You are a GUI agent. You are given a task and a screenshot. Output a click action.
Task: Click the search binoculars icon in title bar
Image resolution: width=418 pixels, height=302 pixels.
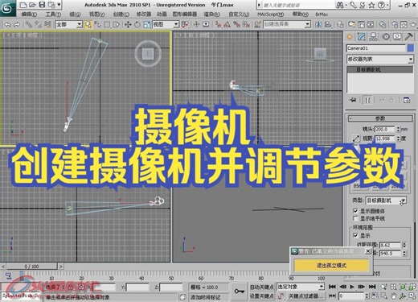click(x=340, y=5)
